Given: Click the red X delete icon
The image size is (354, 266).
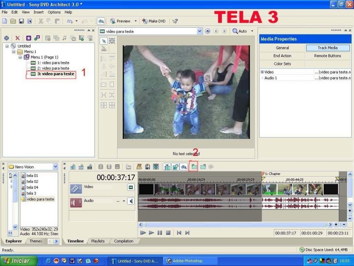Looking at the screenshot, I should (x=17, y=38).
